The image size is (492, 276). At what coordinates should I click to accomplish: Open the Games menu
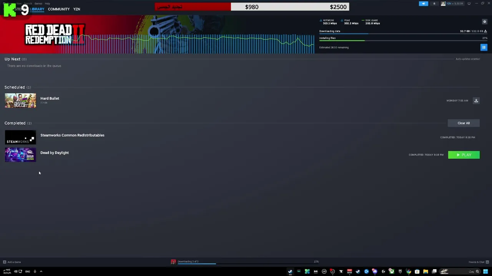(38, 3)
